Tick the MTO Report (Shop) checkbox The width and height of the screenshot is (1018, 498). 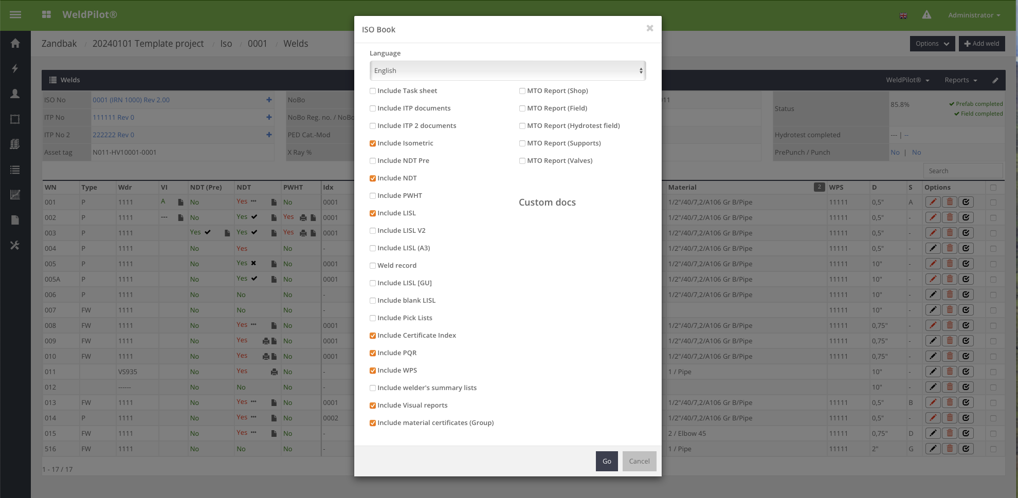[522, 91]
